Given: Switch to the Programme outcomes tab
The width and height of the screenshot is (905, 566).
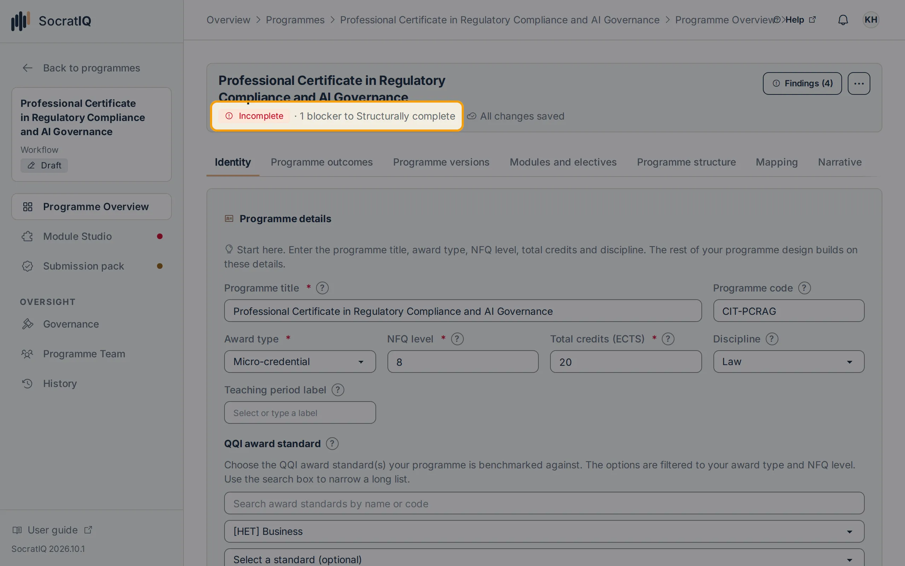Looking at the screenshot, I should pyautogui.click(x=322, y=162).
